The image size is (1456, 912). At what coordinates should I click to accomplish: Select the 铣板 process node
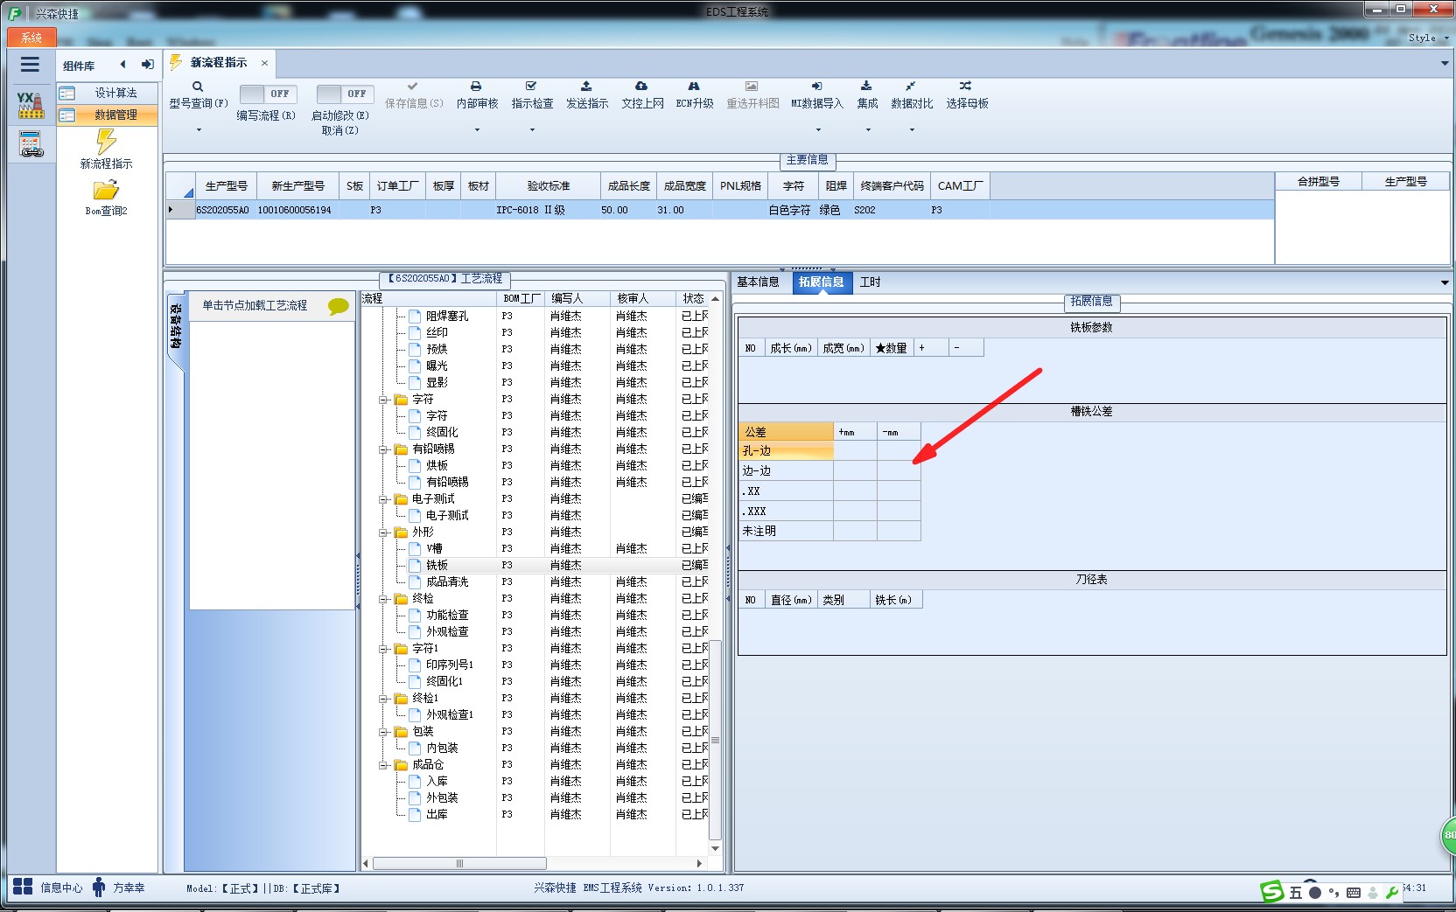click(x=437, y=566)
